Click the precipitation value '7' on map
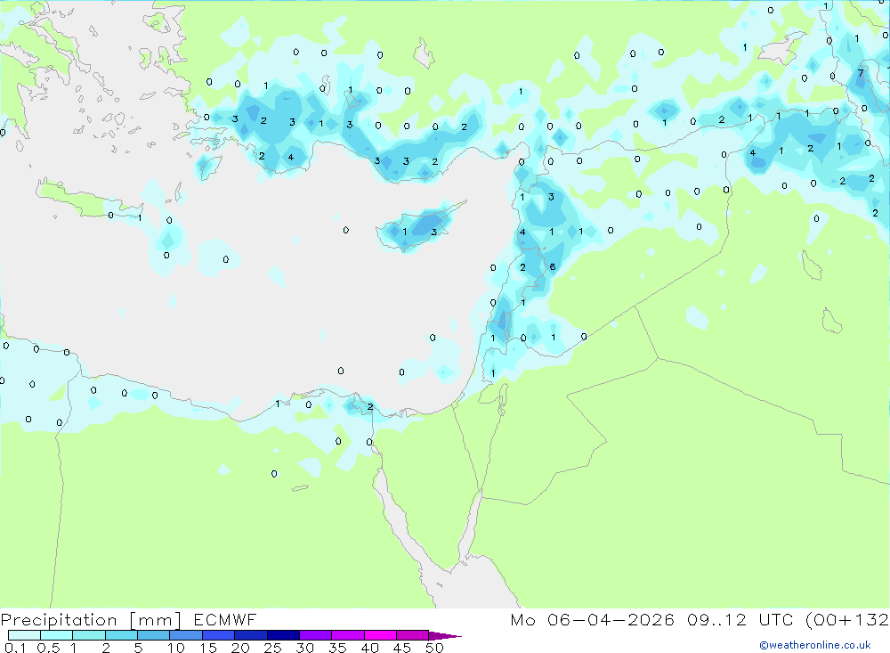The width and height of the screenshot is (890, 653). (x=861, y=73)
